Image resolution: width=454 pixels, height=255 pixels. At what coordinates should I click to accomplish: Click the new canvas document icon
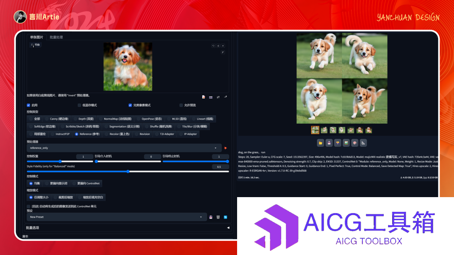click(203, 97)
